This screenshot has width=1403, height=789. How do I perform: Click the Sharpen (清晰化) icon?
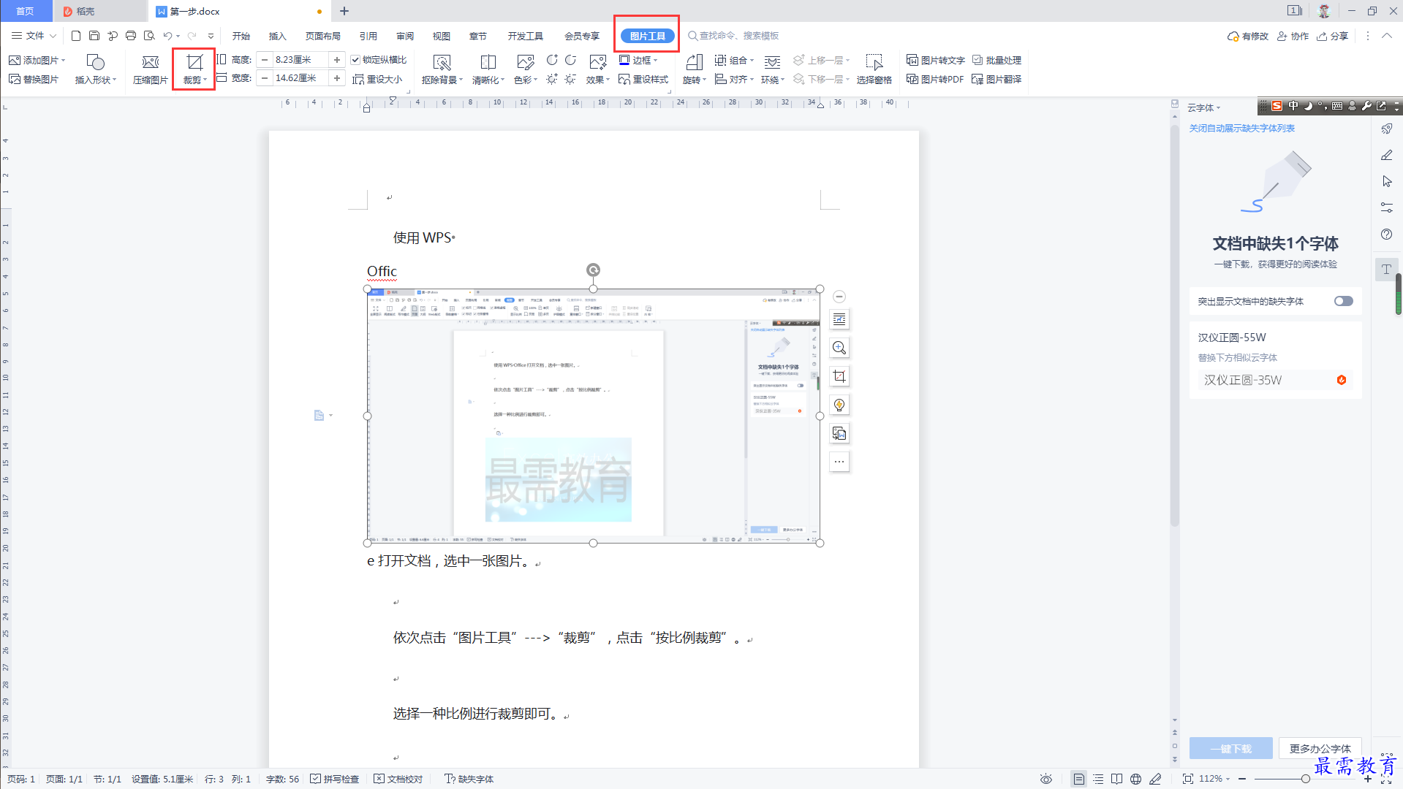tap(488, 62)
